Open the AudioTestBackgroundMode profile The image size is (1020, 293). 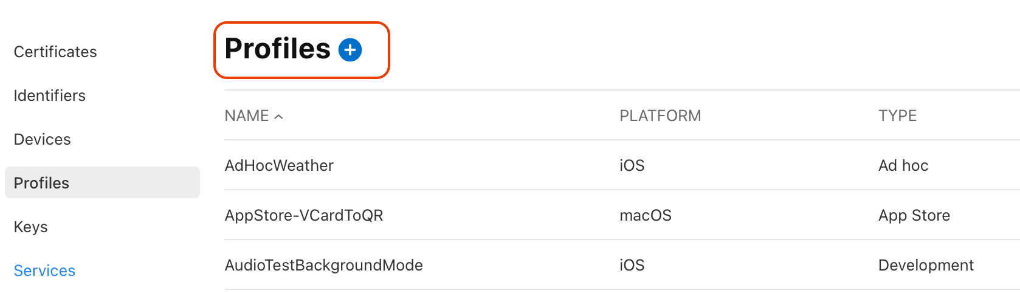click(323, 265)
